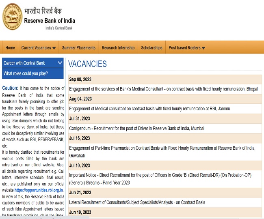Open Part-time Pharmacist Guwahati engagement notice
The image size is (264, 219).
[x=162, y=151]
